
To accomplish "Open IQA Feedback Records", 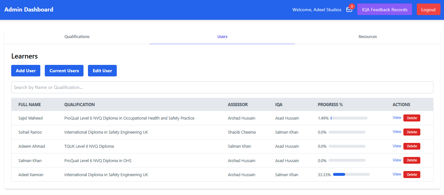I will tap(385, 9).
